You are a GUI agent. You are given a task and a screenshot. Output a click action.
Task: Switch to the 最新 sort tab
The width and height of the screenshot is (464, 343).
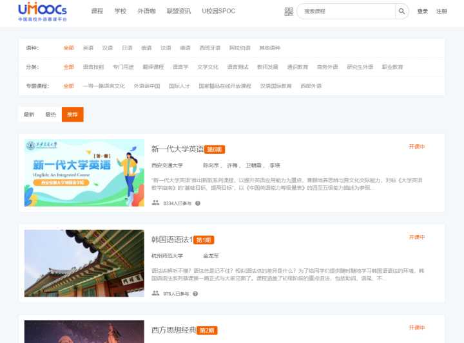click(x=29, y=115)
